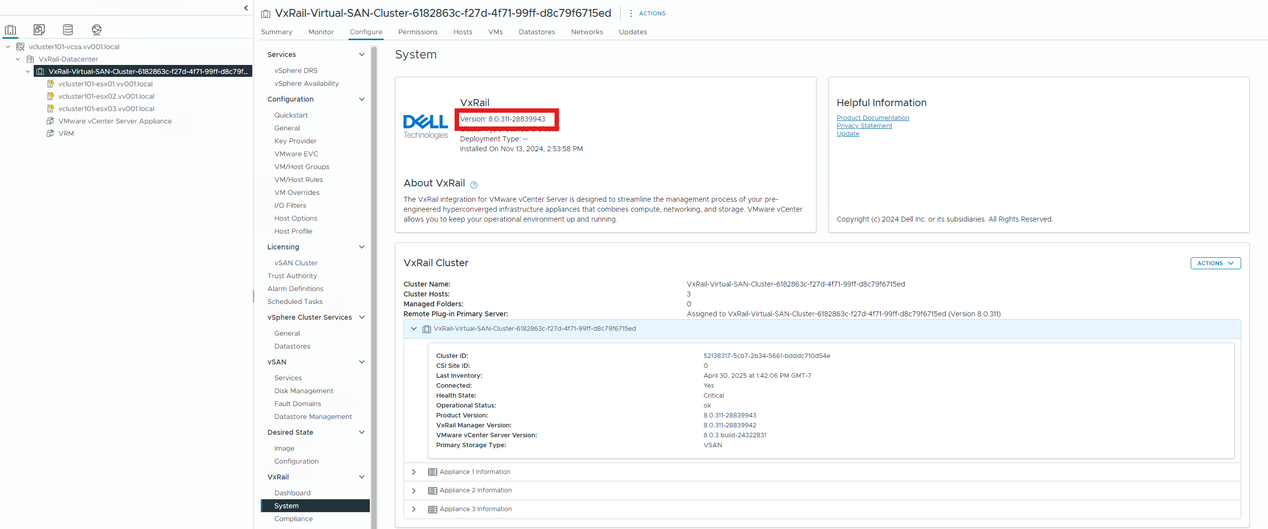This screenshot has width=1268, height=529.
Task: Switch to the Monitor tab
Action: 321,32
